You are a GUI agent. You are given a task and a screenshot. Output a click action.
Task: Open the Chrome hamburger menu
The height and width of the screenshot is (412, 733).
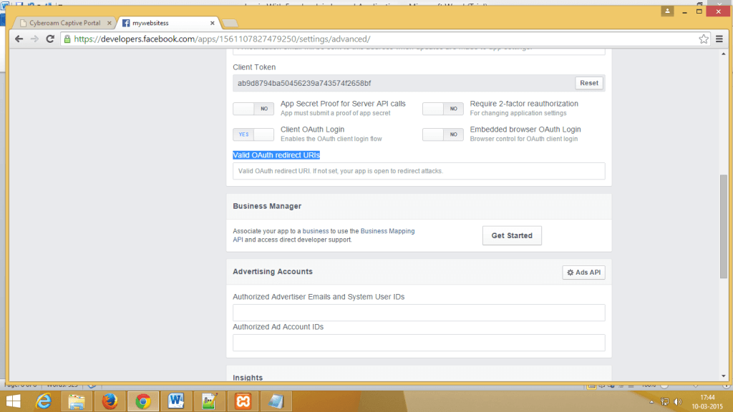(719, 39)
